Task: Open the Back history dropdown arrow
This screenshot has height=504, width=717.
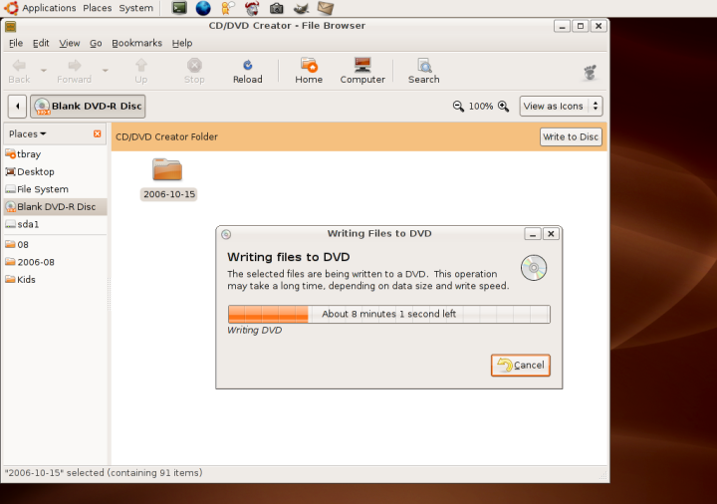Action: point(44,71)
